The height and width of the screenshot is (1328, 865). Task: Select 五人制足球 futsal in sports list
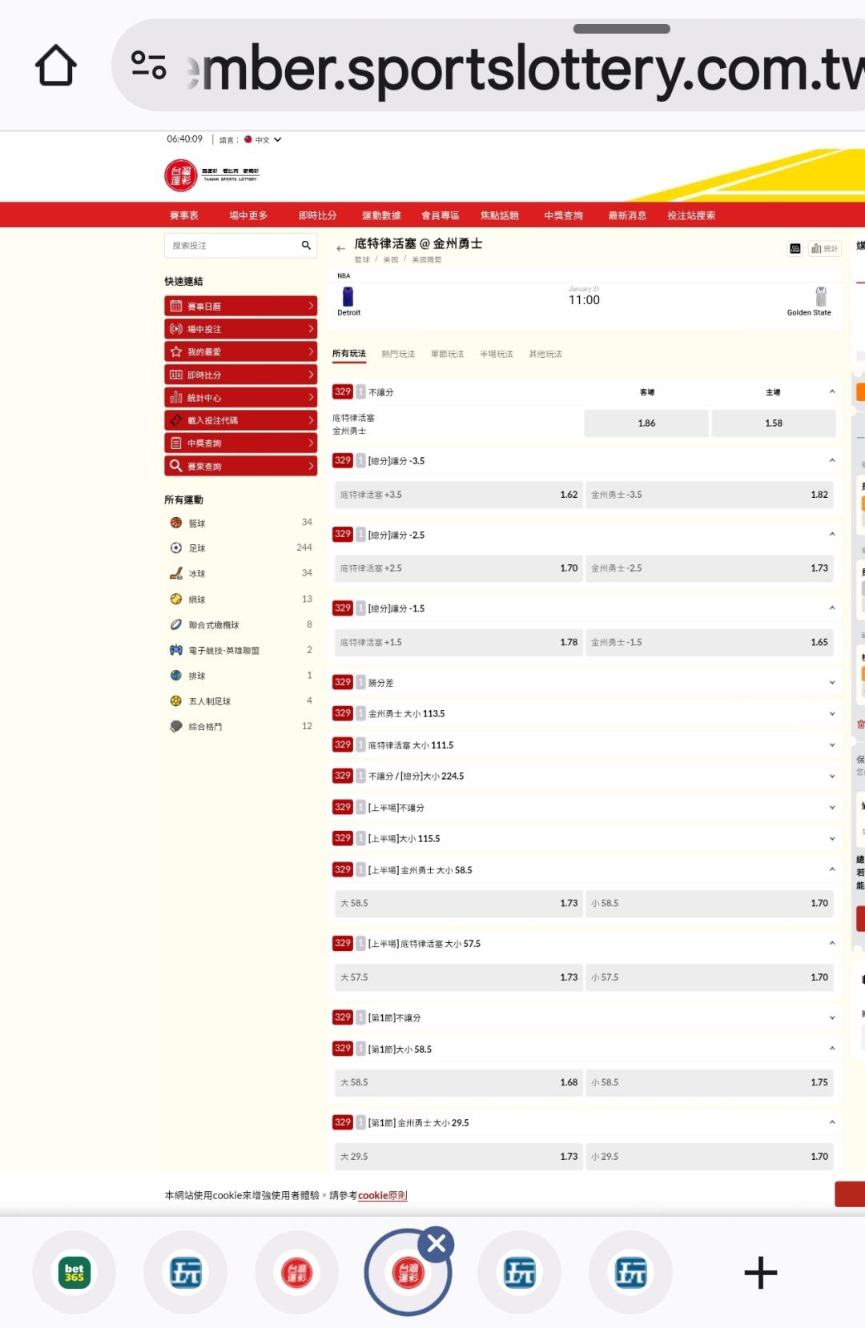240,701
